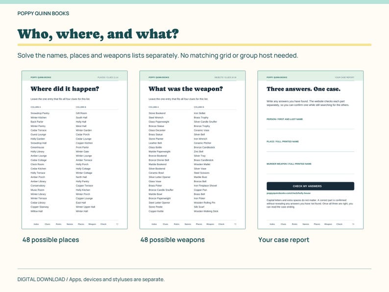Select Places tab on the case report footer
The width and height of the screenshot is (389, 292).
(317, 224)
